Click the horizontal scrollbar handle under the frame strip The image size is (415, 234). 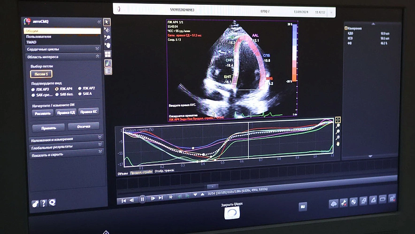tap(212, 187)
